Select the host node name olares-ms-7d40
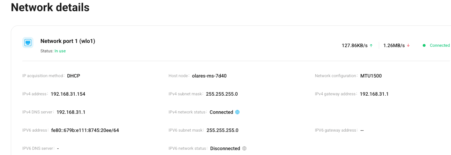Image resolution: width=451 pixels, height=155 pixels. (209, 76)
